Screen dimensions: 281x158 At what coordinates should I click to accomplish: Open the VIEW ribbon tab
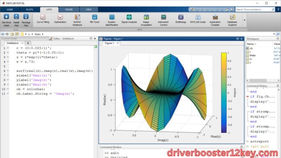click(89, 9)
